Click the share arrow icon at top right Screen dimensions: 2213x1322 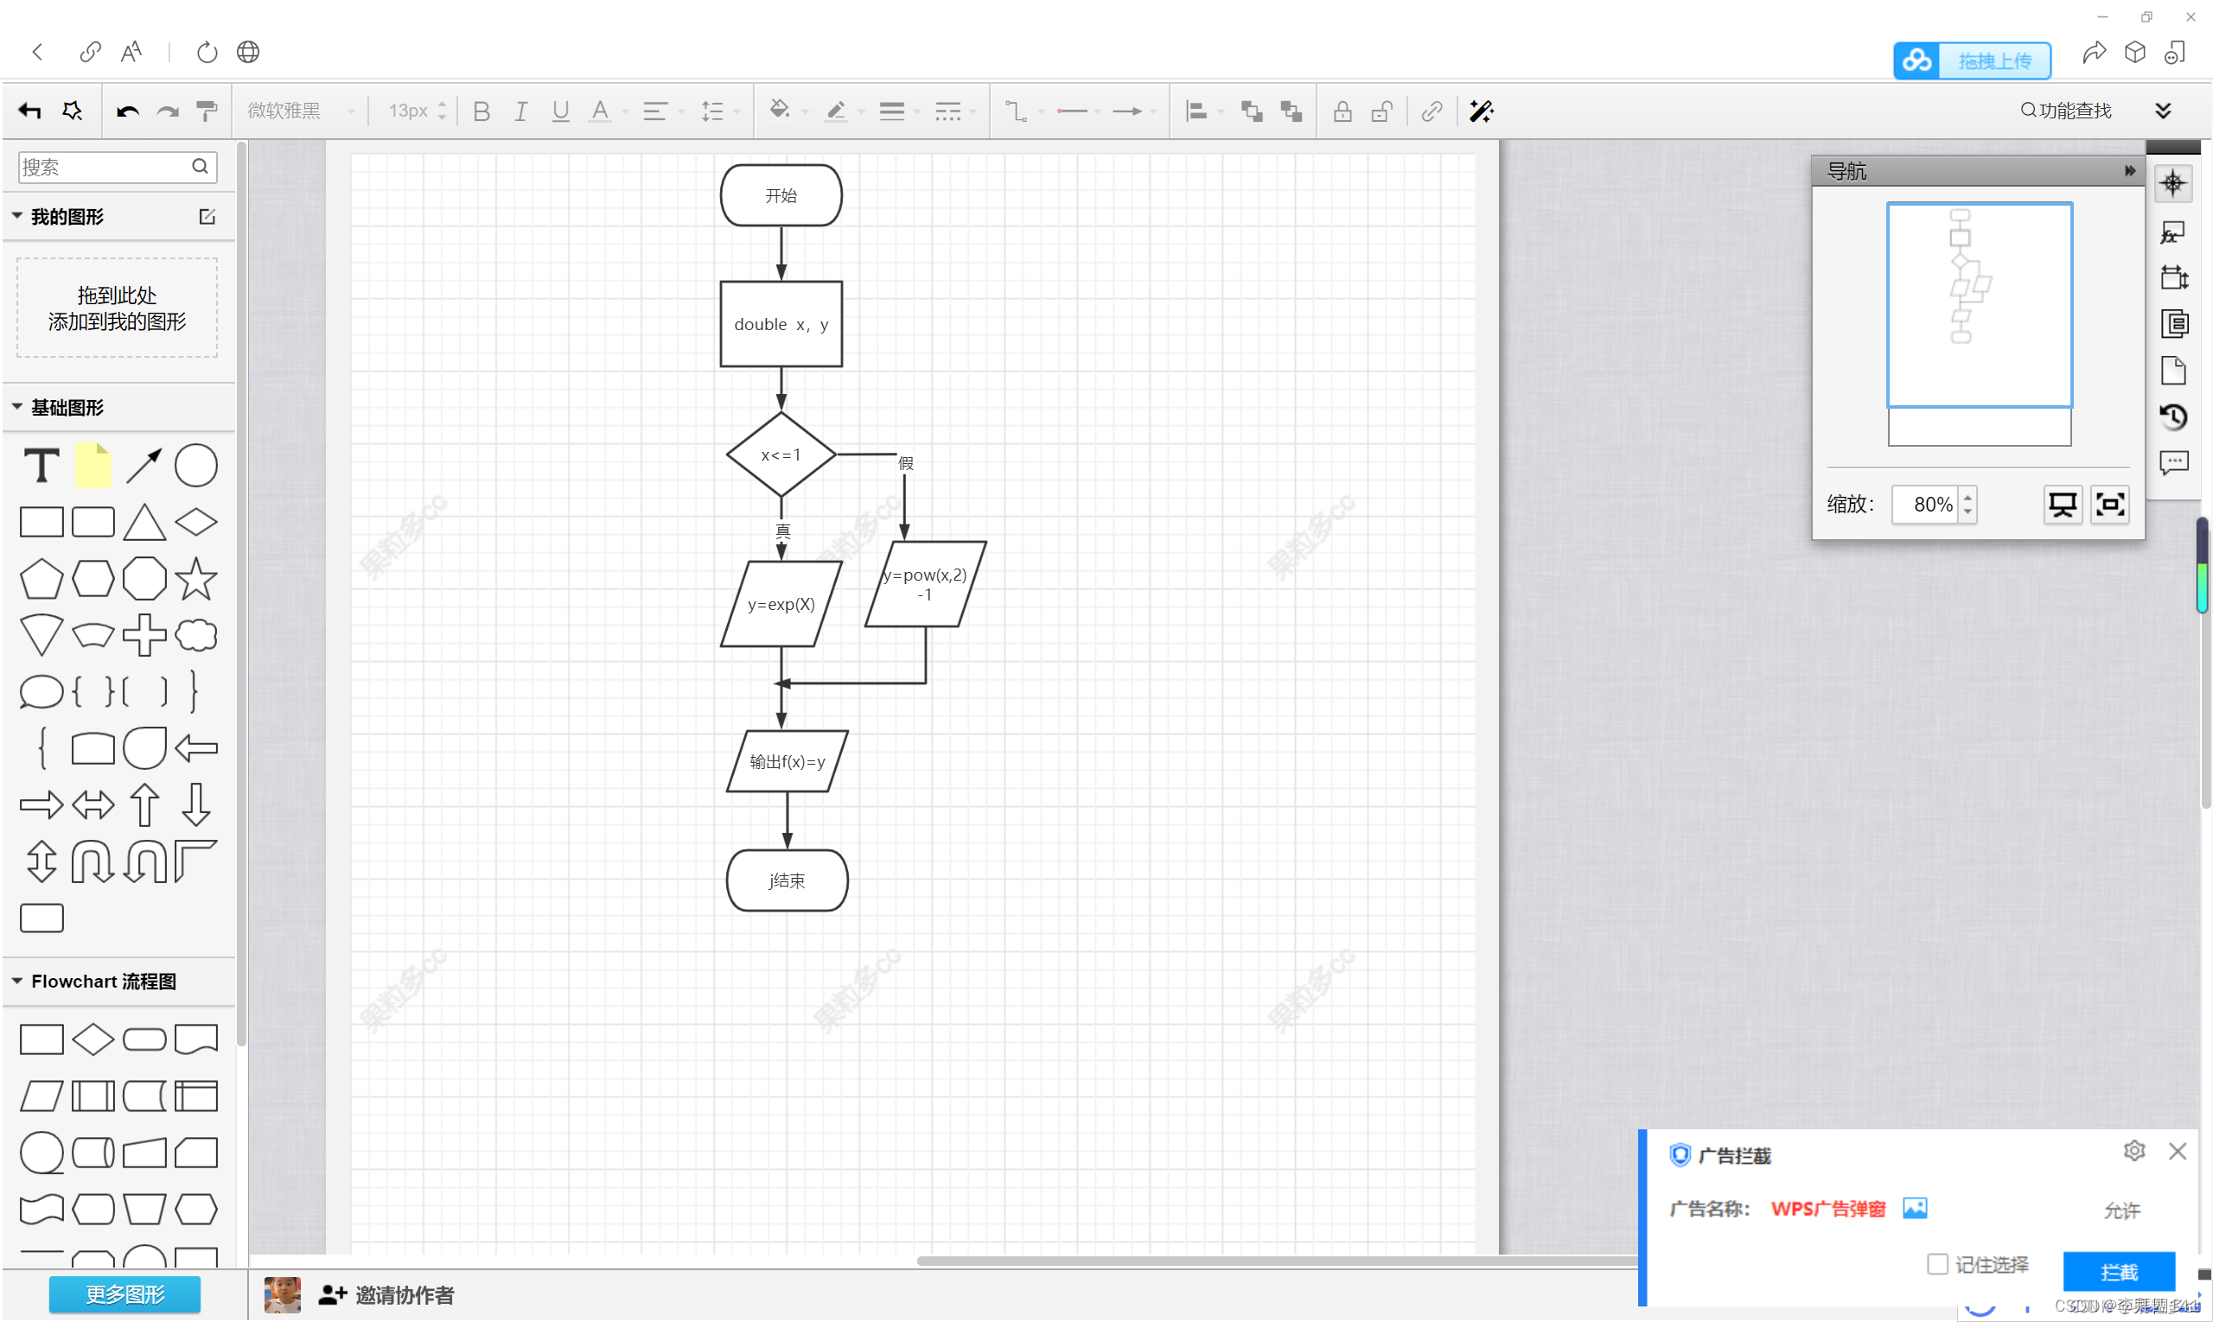coord(2095,53)
